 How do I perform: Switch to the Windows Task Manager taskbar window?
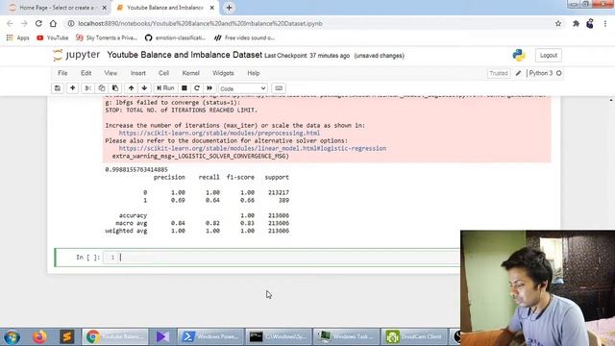click(346, 336)
